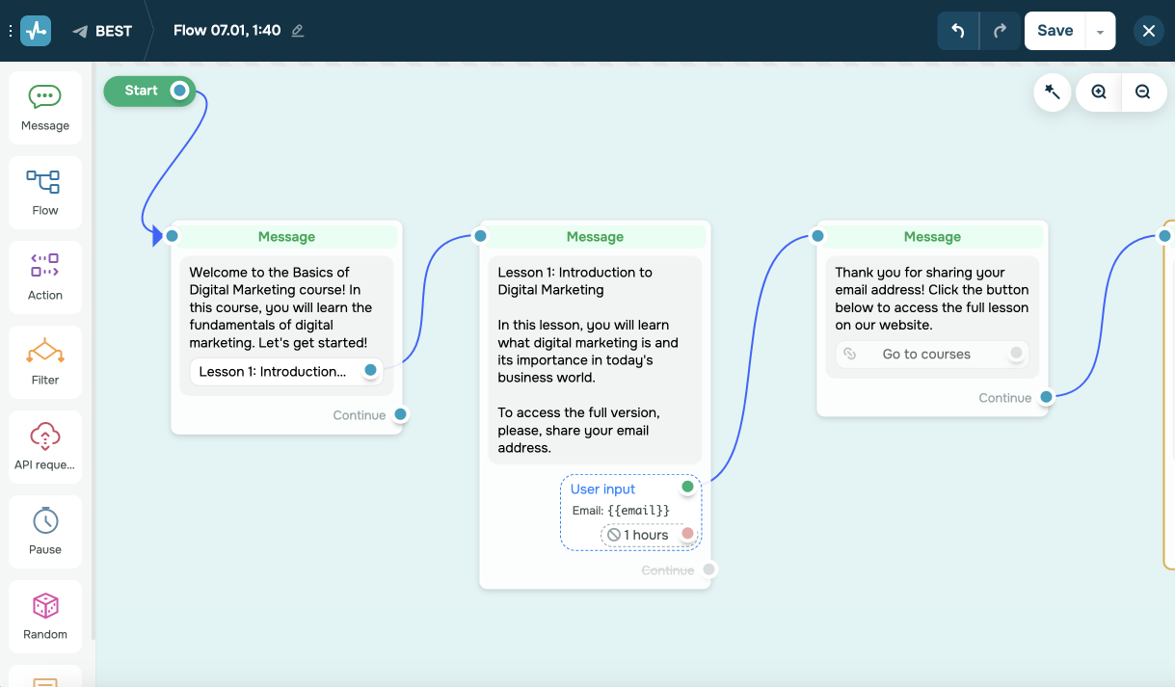Select the Action block in the sidebar
This screenshot has width=1175, height=687.
point(44,277)
